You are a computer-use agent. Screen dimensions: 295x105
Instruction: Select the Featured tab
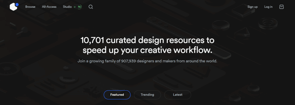click(117, 95)
